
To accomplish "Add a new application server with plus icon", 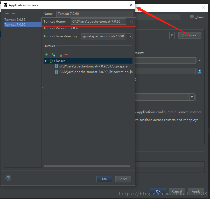I will (7, 13).
